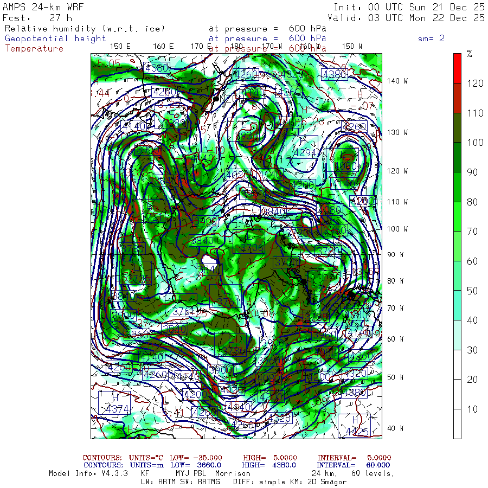Click the bright red top colorbar segment
Image resolution: width=488 pixels, height=488 pixels.
tap(457, 68)
